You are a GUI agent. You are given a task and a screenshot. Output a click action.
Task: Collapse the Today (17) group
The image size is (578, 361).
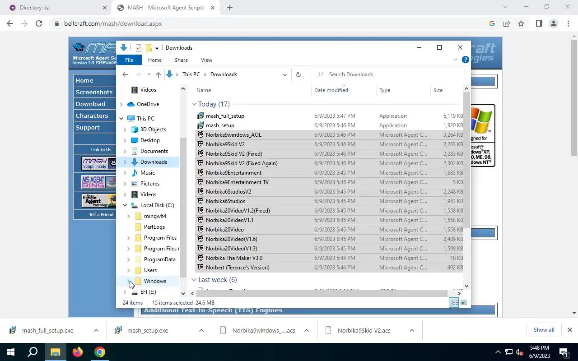194,104
